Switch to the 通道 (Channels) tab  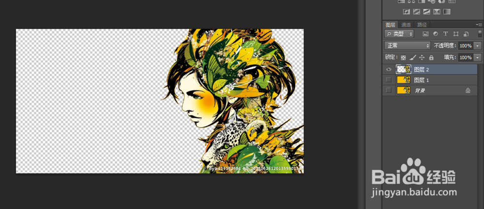406,25
